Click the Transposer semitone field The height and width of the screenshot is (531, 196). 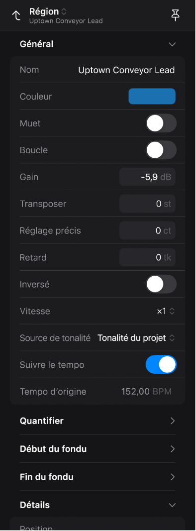[148, 204]
